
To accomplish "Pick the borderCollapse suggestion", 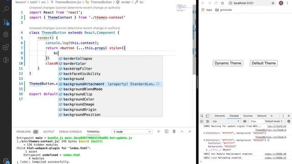I will [x=110, y=58].
